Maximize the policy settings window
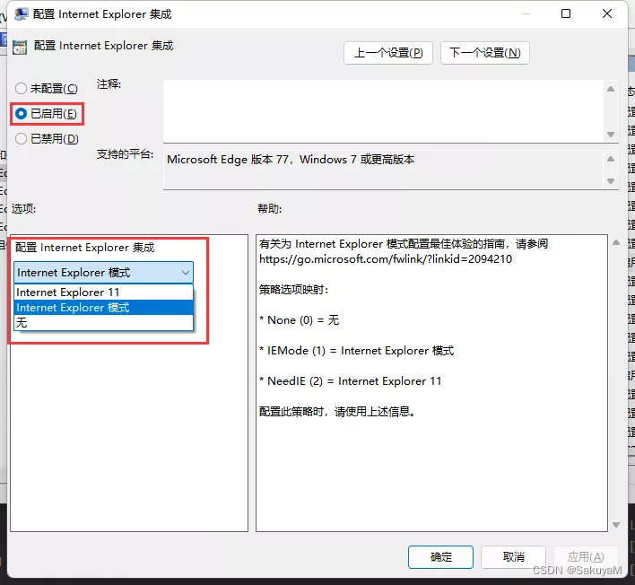 [566, 14]
